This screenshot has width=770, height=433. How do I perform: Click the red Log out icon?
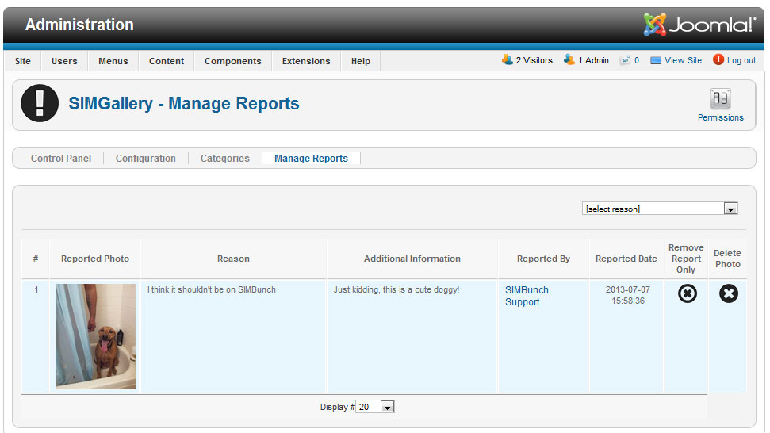point(718,60)
